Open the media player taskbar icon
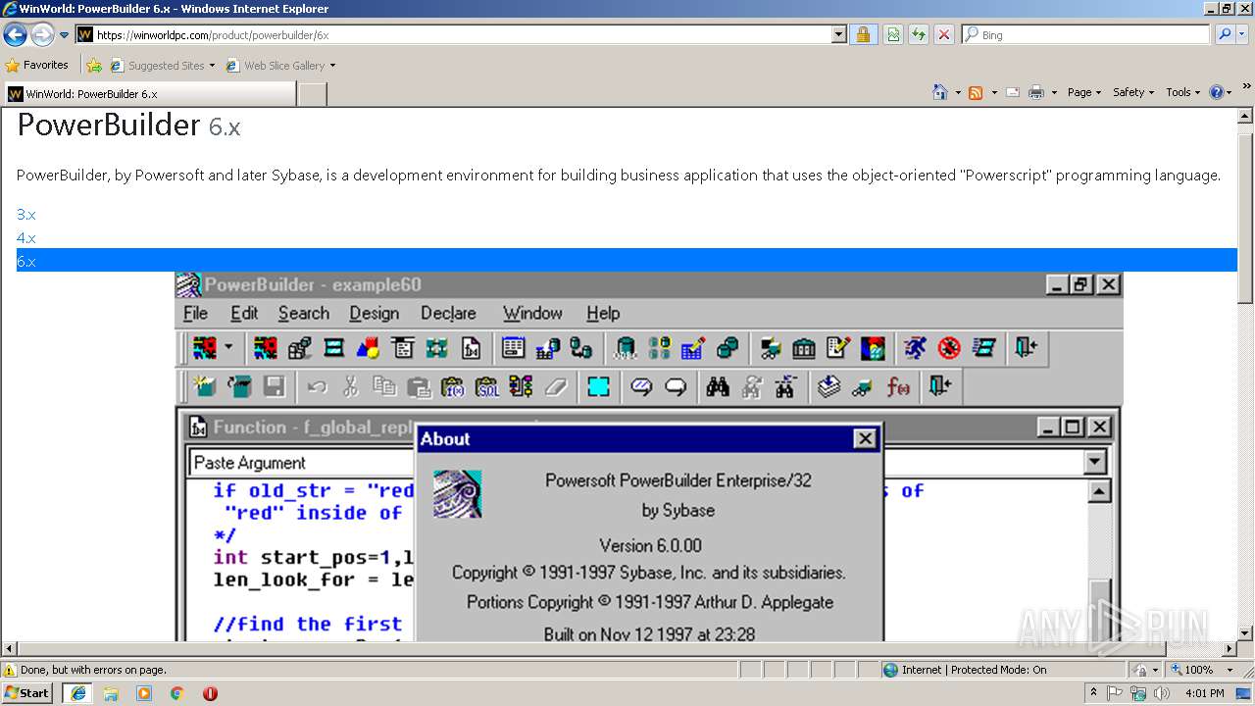 click(144, 693)
